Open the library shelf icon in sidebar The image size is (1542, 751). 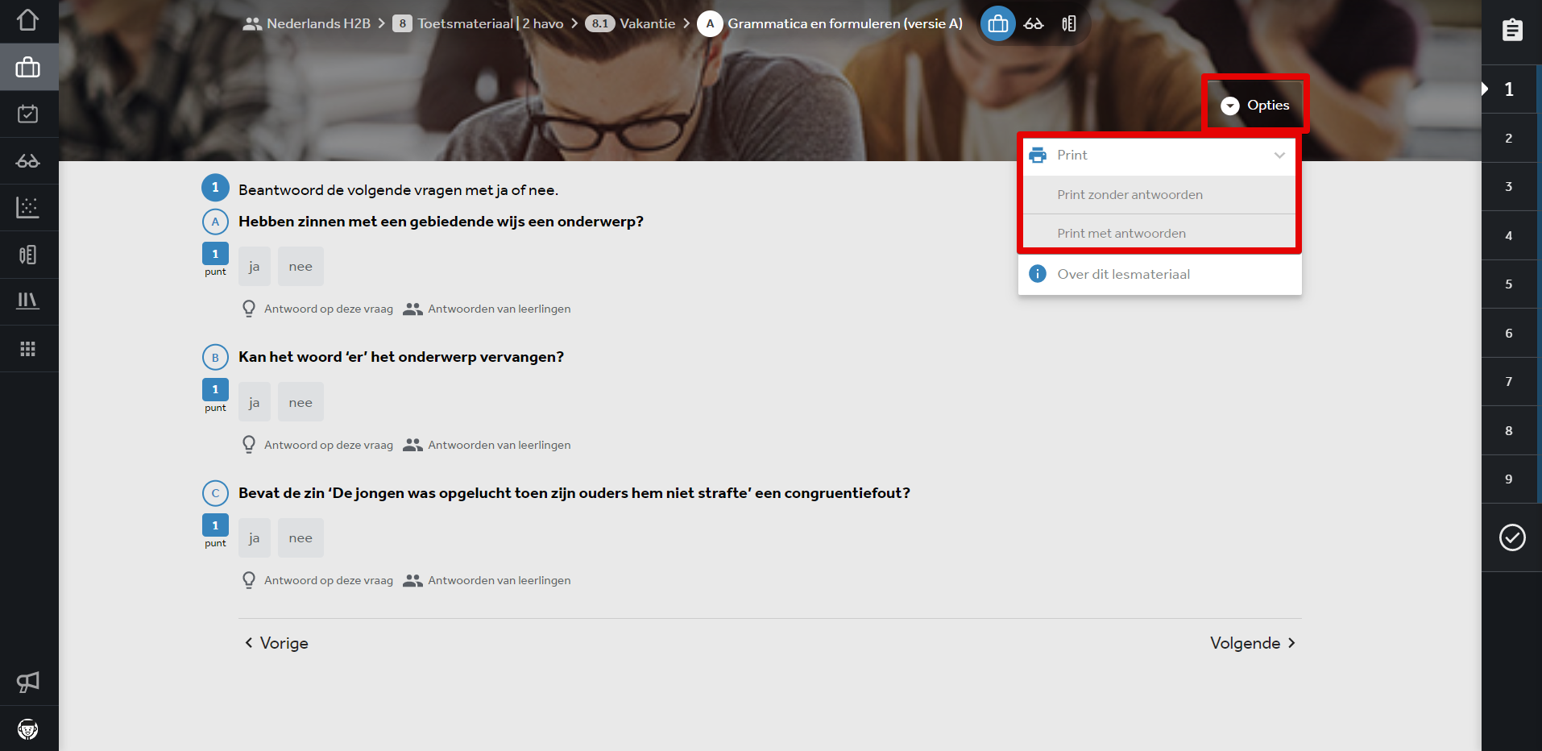(27, 301)
